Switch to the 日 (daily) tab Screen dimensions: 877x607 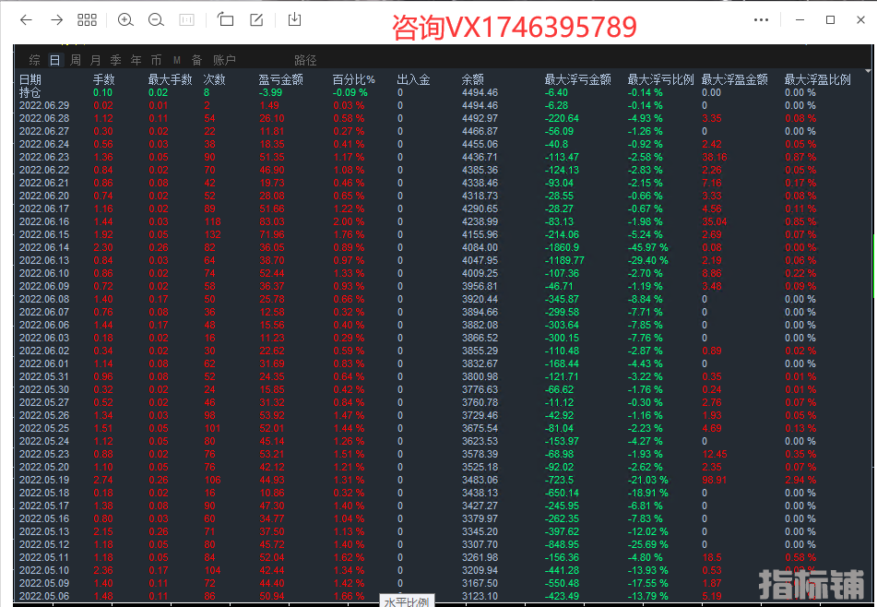click(x=55, y=60)
